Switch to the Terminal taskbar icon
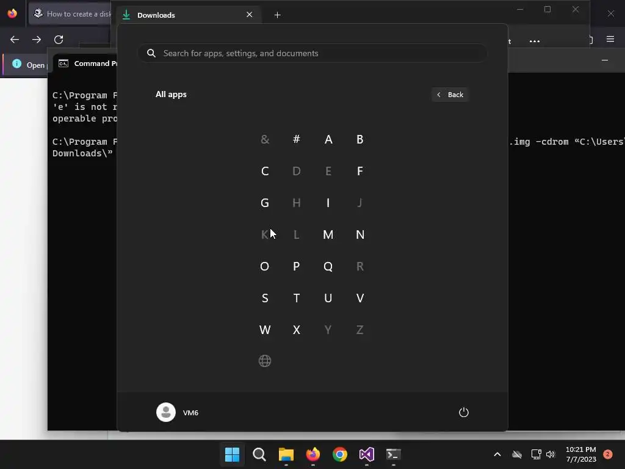 [x=394, y=454]
